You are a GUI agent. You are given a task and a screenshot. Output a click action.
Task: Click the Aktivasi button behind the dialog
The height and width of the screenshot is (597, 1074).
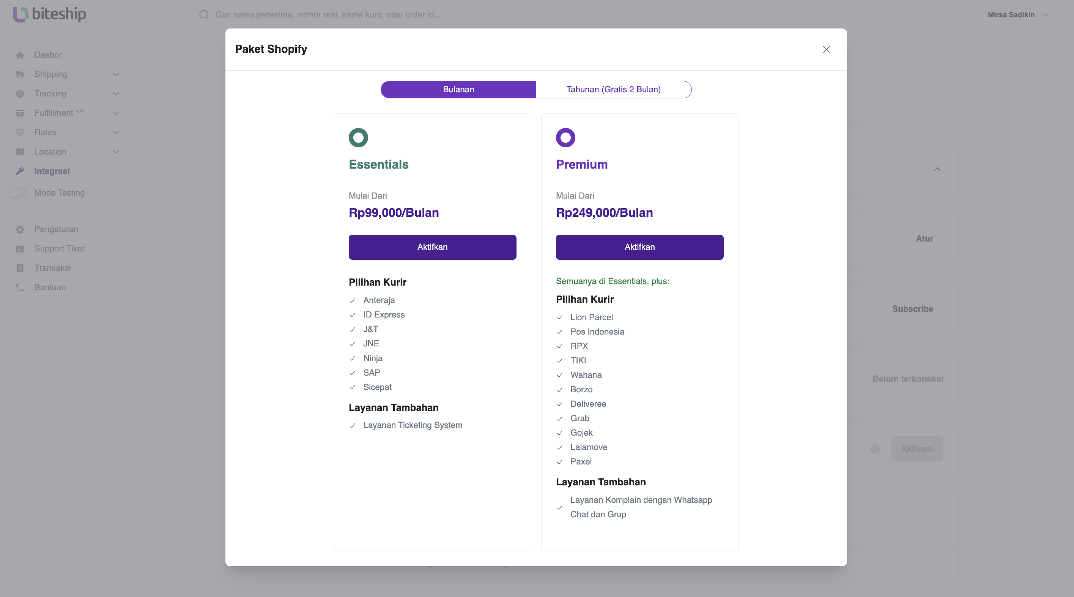point(917,449)
